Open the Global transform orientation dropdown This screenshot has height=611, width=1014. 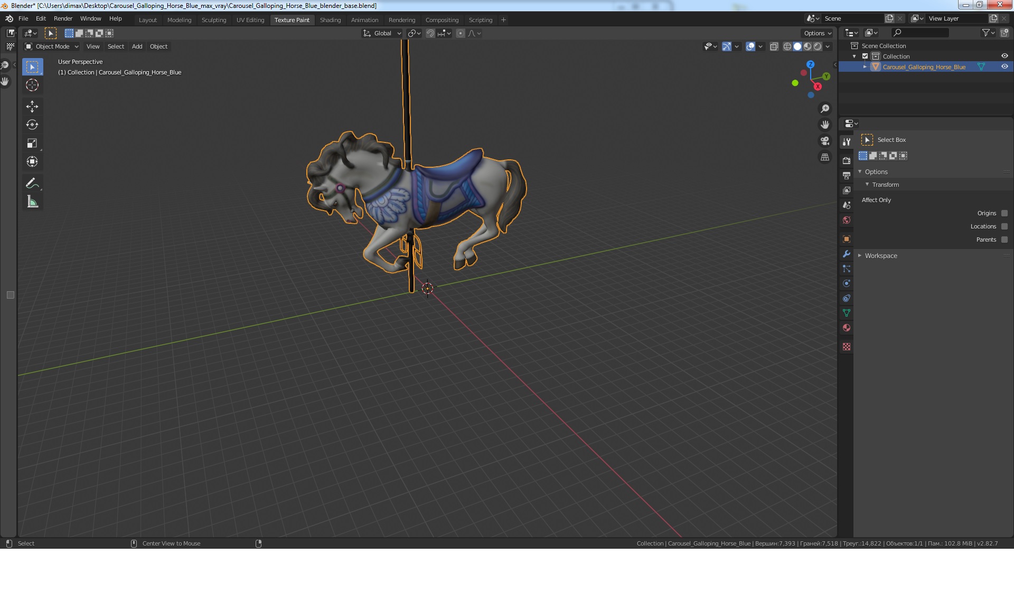click(x=382, y=33)
